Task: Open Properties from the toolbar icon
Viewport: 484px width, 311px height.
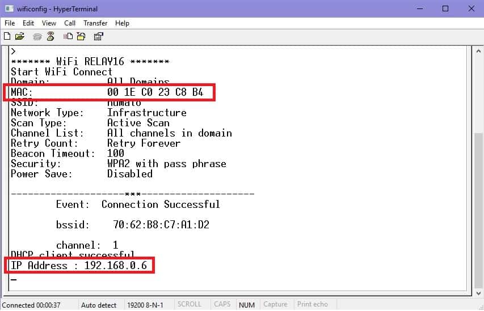Action: (x=99, y=36)
